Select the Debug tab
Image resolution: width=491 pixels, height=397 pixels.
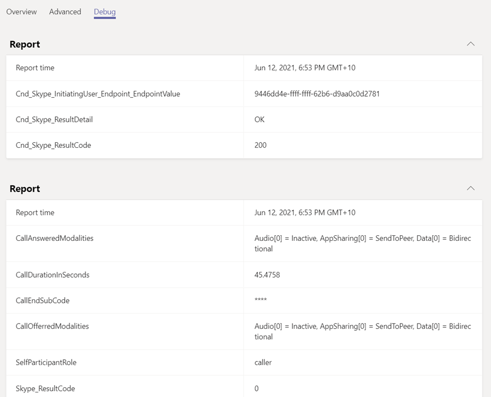click(104, 11)
